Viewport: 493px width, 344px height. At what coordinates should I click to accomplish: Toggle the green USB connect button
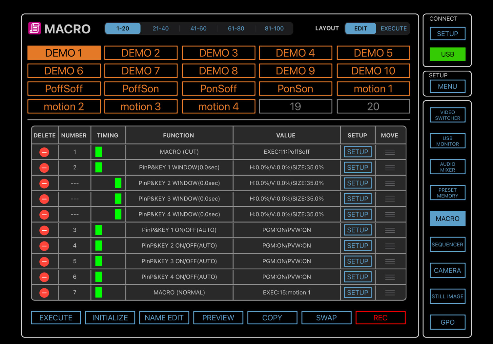coord(447,54)
